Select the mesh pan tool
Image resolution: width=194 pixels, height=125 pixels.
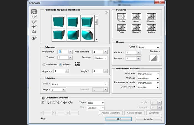tap(34, 22)
